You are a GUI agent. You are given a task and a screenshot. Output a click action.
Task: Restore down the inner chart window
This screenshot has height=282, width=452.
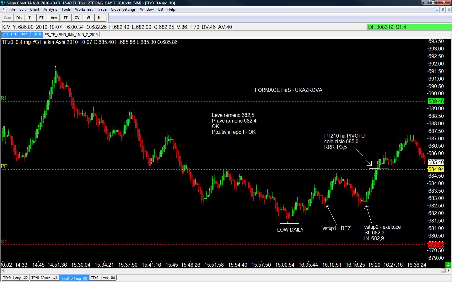point(443,9)
